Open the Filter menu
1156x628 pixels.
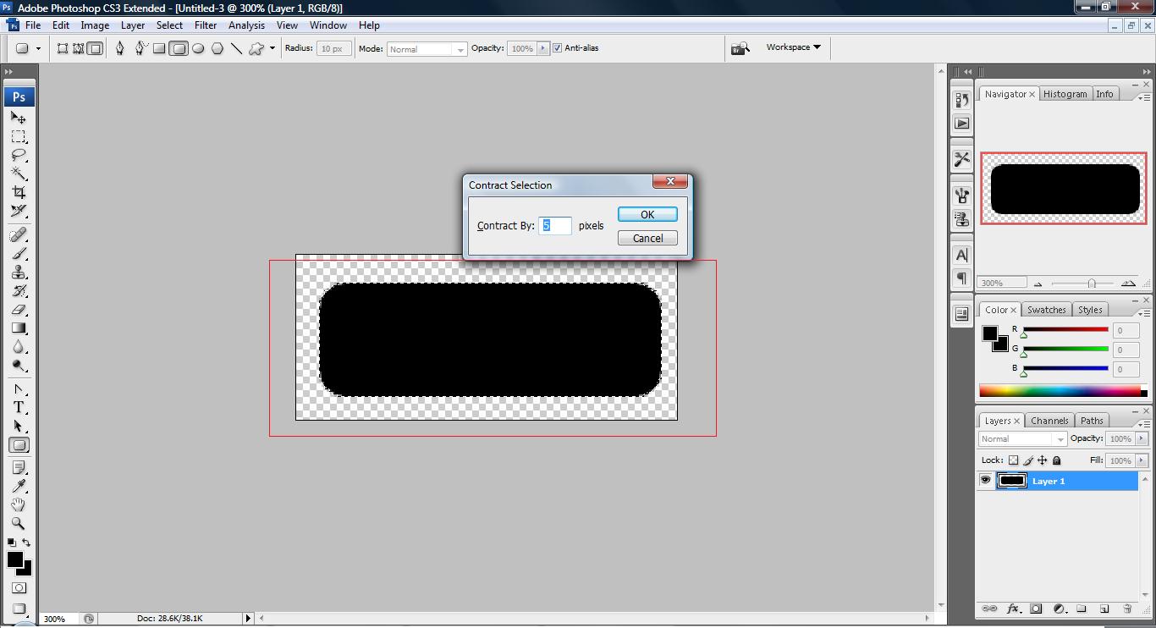206,25
